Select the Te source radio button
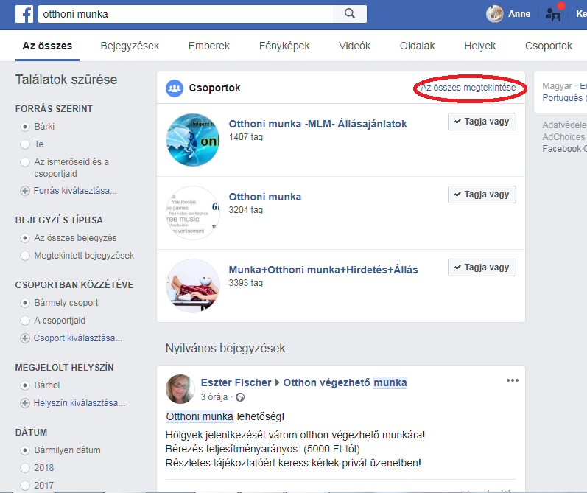Image resolution: width=587 pixels, height=493 pixels. click(25, 144)
